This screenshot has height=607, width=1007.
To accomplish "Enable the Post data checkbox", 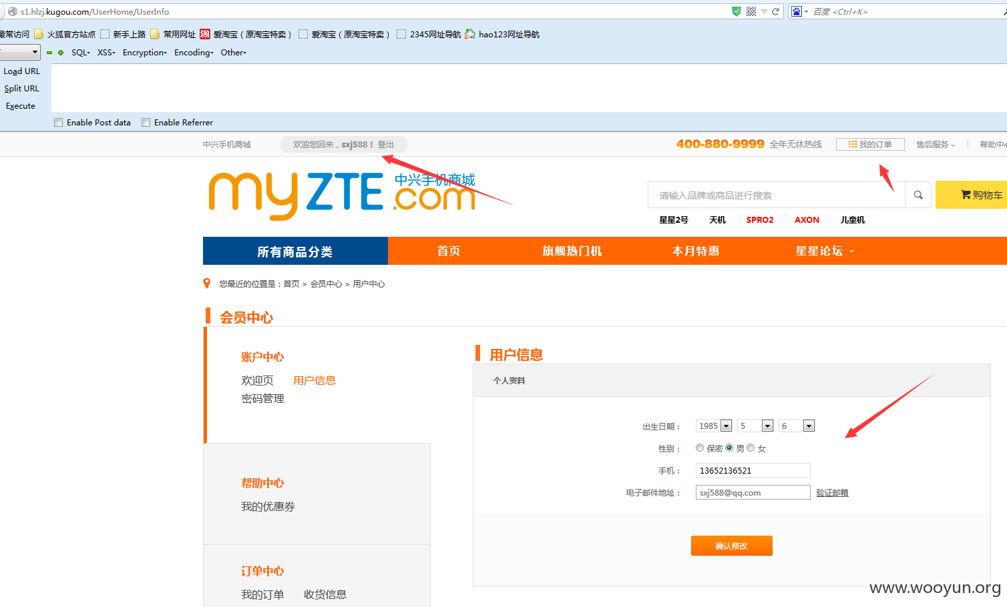I will pyautogui.click(x=59, y=123).
